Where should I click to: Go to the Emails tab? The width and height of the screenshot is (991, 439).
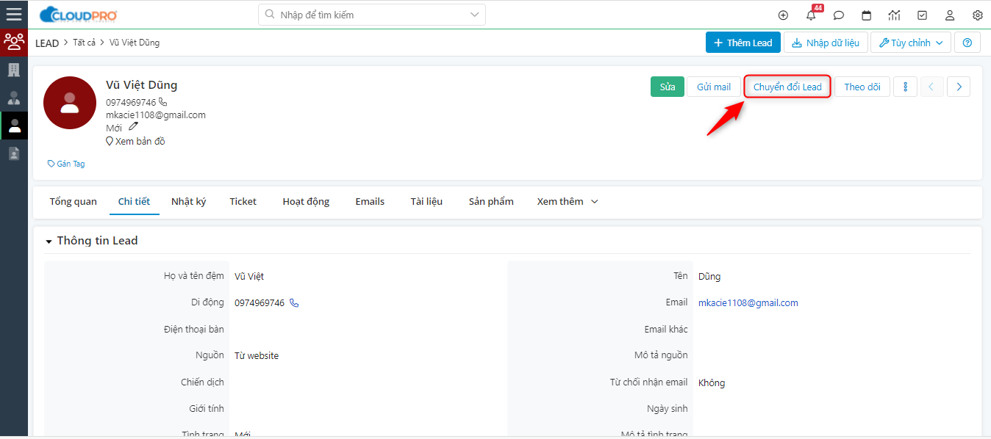point(370,201)
